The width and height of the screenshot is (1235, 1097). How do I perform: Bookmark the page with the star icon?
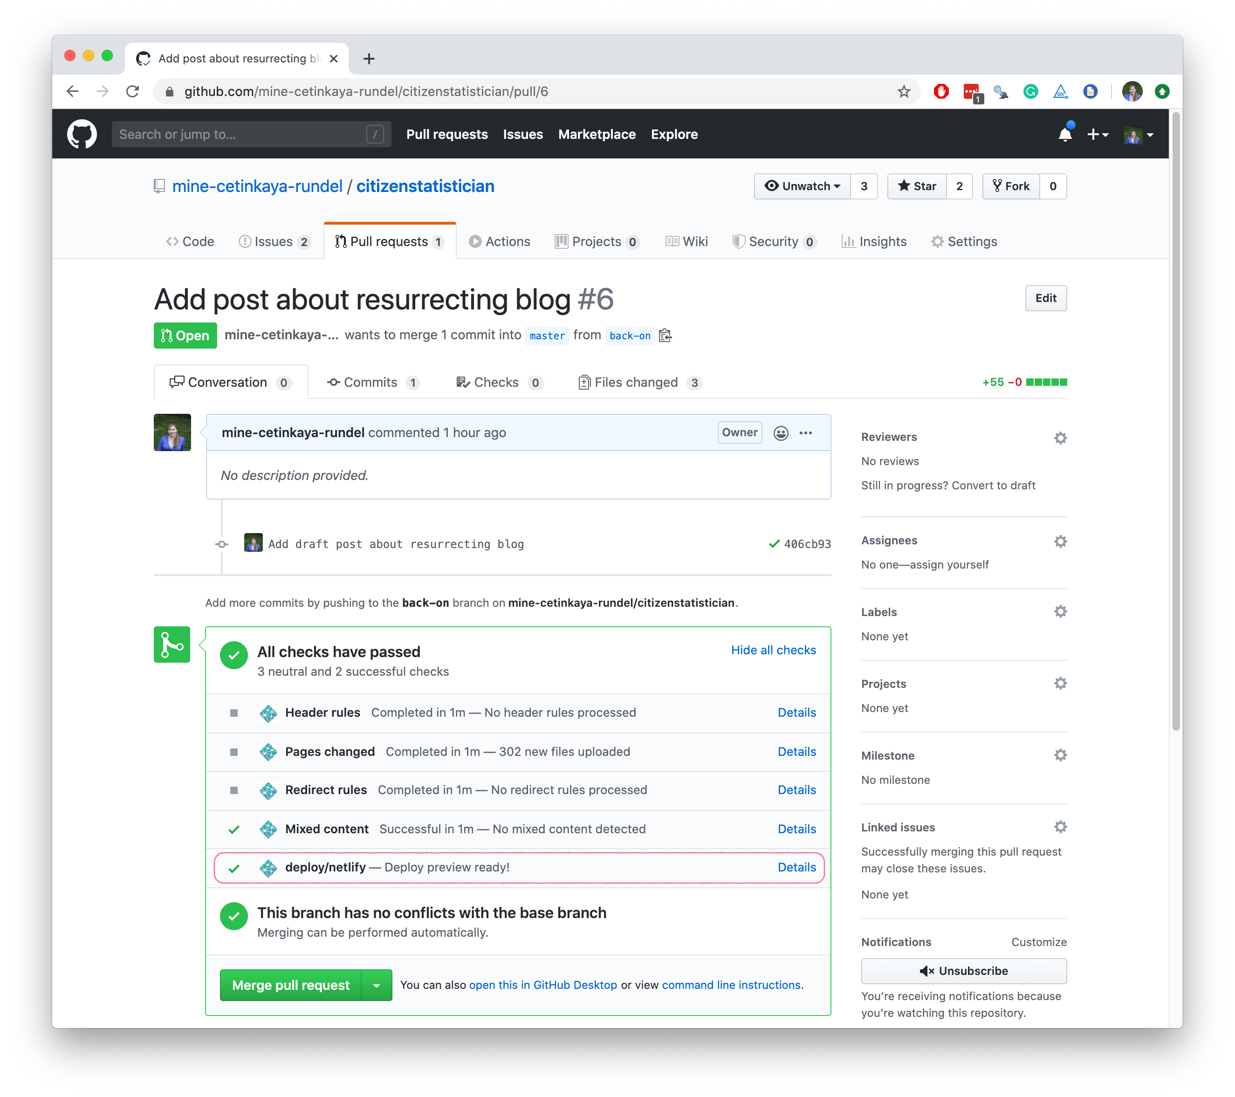903,91
